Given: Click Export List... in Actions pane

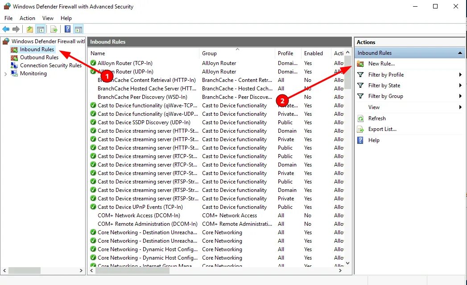Looking at the screenshot, I should coord(382,129).
